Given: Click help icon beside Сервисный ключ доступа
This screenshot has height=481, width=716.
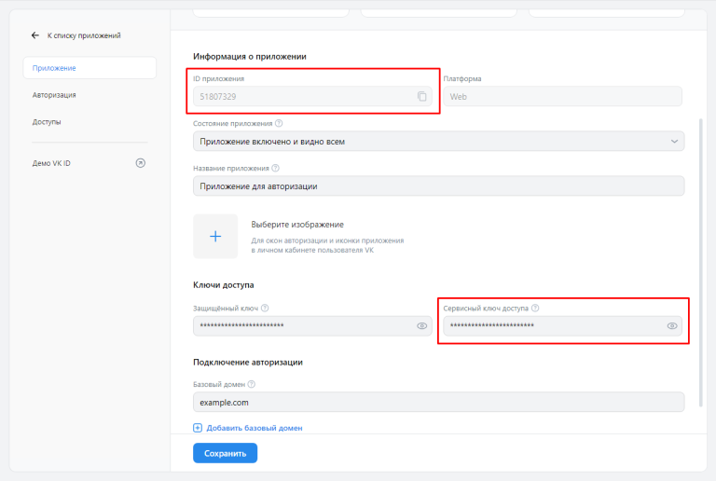Looking at the screenshot, I should (535, 308).
